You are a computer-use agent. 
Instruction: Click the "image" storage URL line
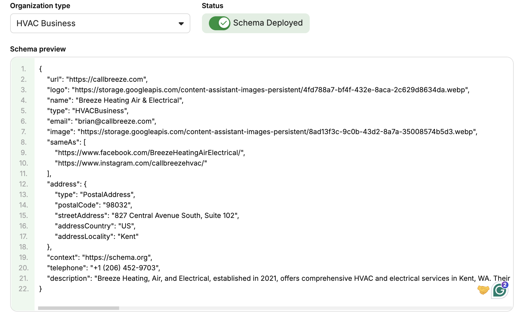[x=262, y=132]
